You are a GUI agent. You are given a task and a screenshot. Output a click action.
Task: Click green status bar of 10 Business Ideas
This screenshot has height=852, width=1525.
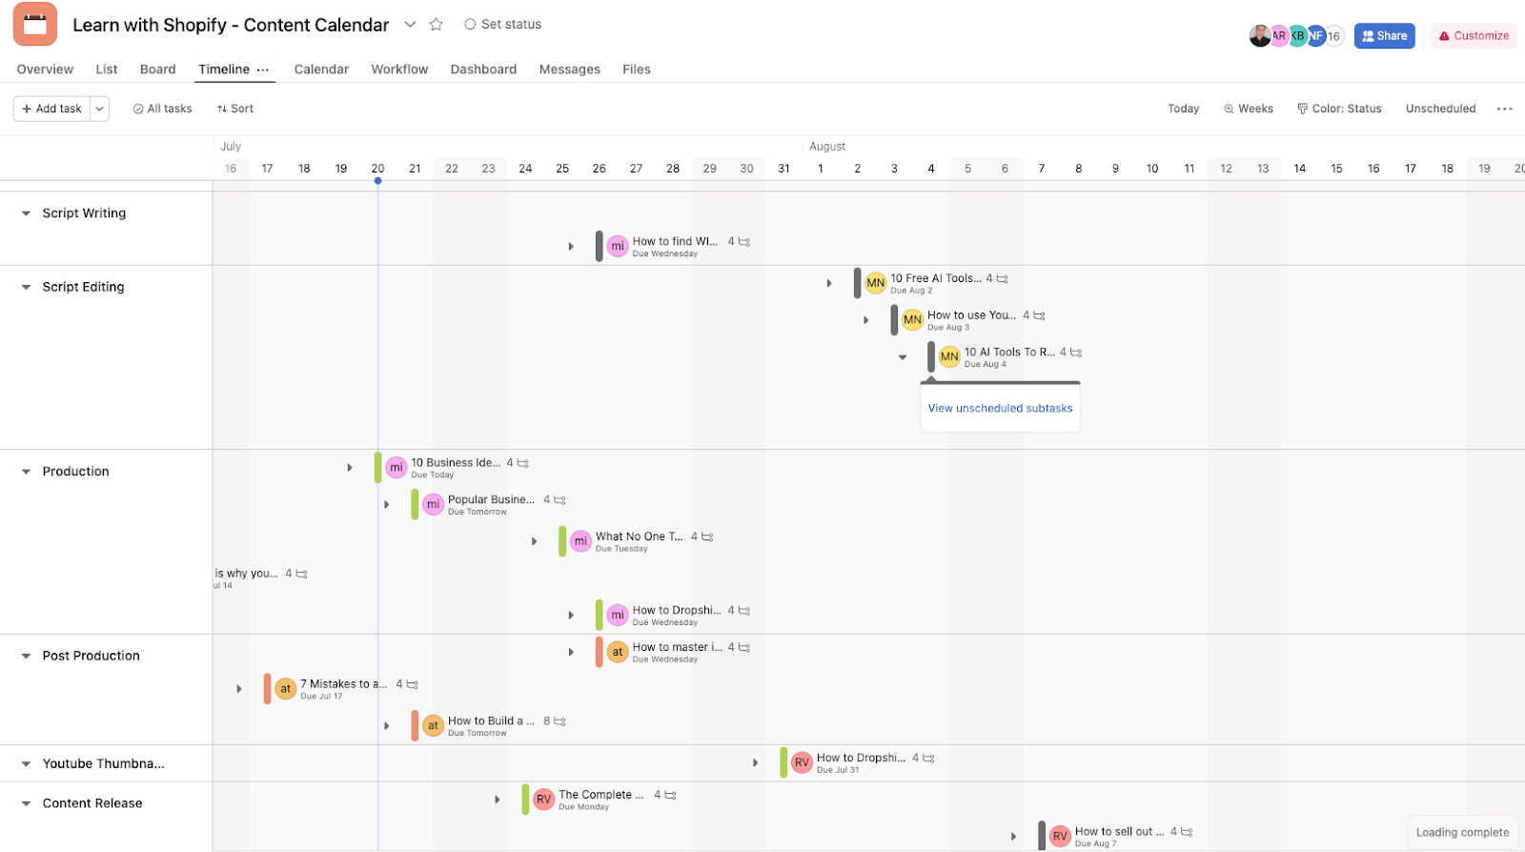tap(377, 468)
